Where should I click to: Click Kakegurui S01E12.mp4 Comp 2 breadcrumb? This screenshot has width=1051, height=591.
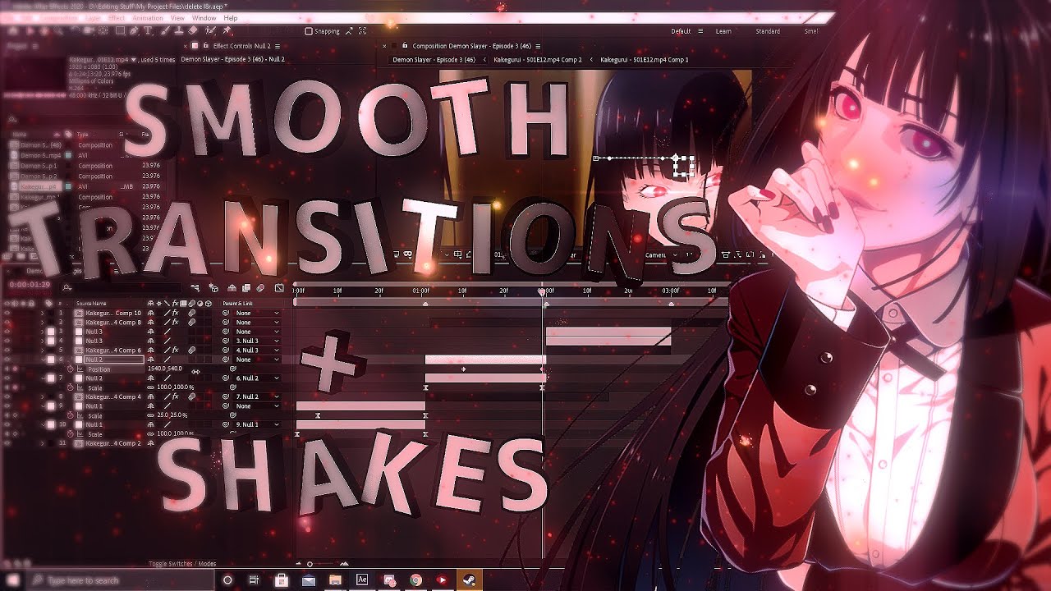[538, 60]
